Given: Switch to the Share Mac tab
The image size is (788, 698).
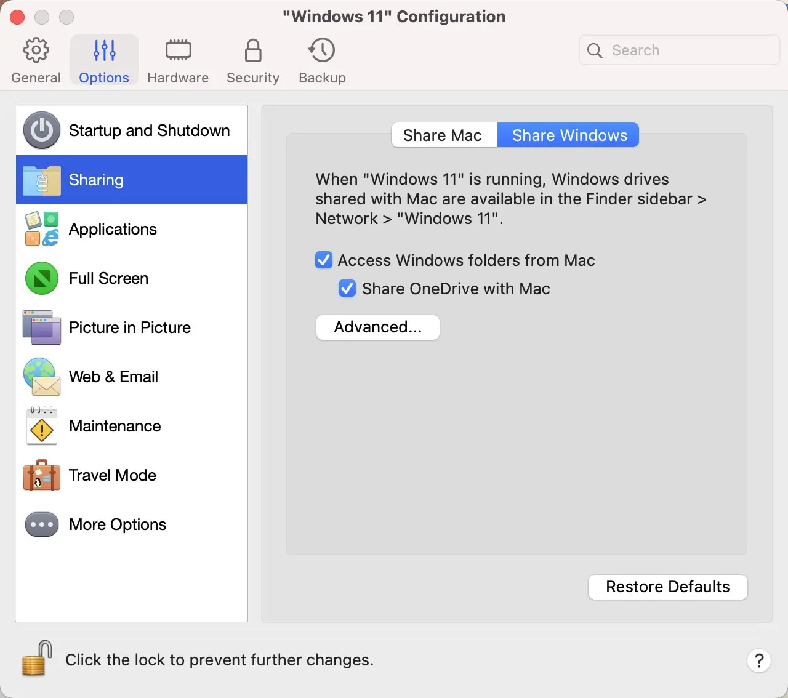Looking at the screenshot, I should (x=444, y=135).
